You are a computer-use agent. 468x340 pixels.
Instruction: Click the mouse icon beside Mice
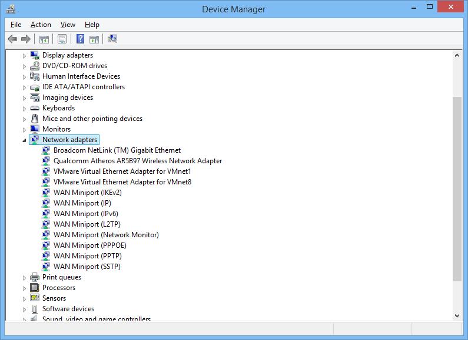click(35, 119)
